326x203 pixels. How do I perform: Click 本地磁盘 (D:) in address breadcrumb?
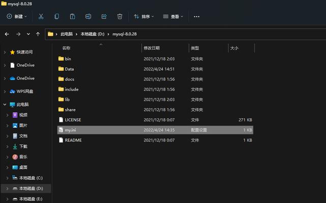(93, 34)
